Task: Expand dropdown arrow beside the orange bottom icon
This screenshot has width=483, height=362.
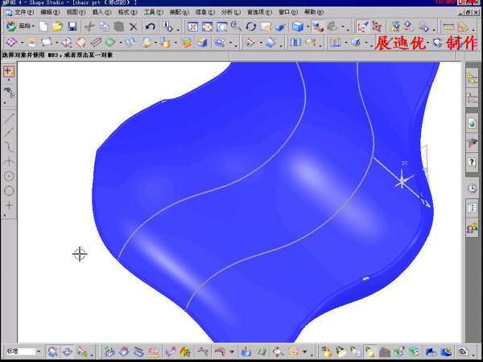Action: pyautogui.click(x=304, y=352)
